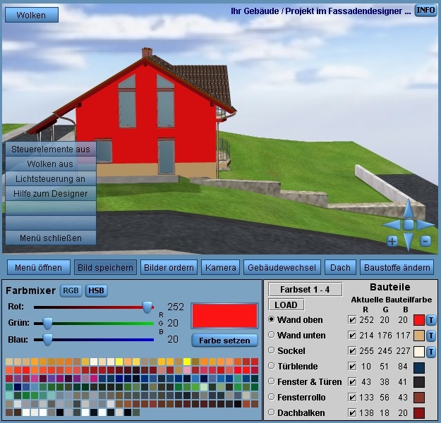Image resolution: width=441 pixels, height=423 pixels.
Task: Zoom out with the minus icon
Action: (x=425, y=241)
